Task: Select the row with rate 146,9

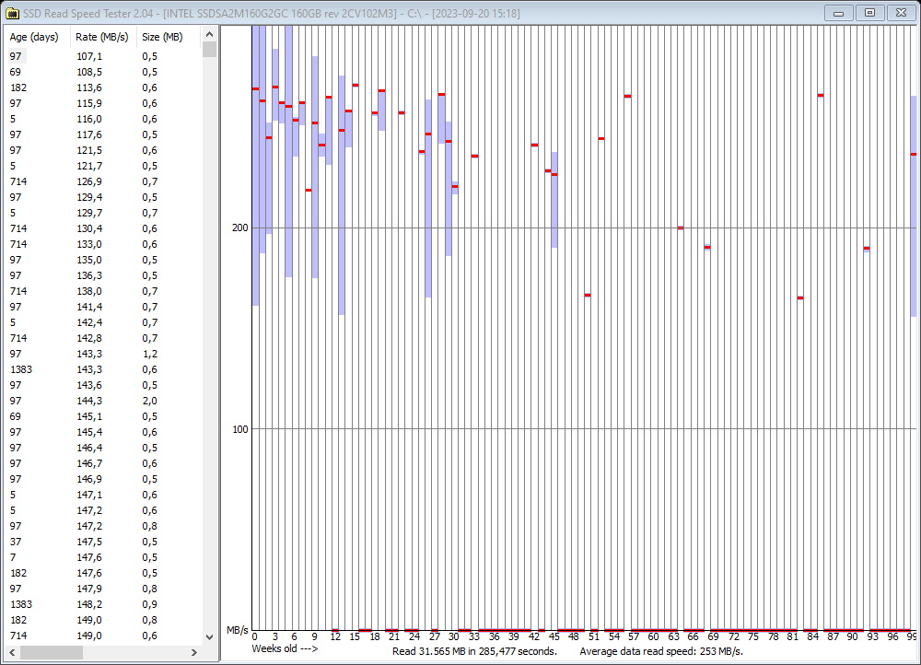Action: tap(104, 479)
